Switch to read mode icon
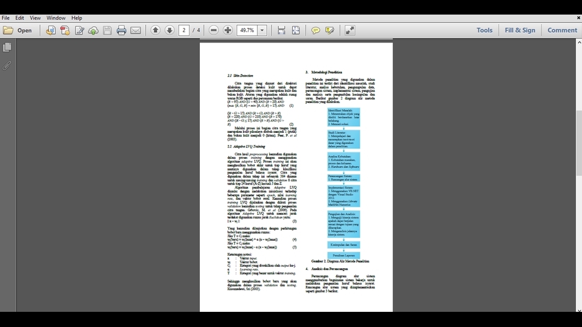 pos(350,30)
